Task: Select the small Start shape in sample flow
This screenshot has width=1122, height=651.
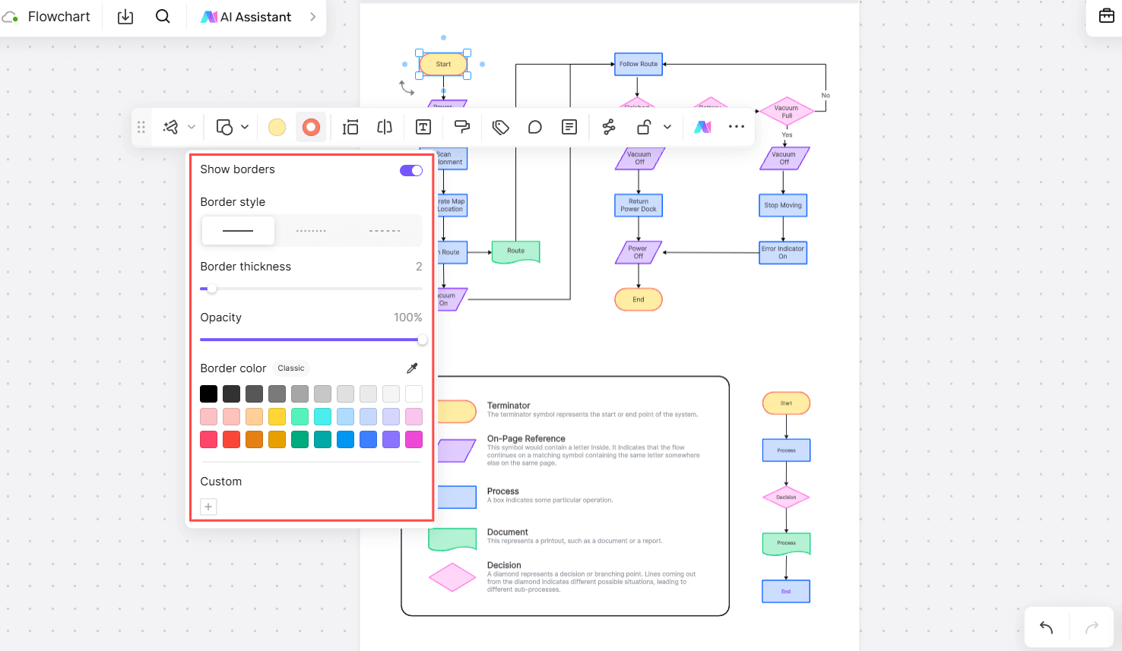Action: (786, 403)
